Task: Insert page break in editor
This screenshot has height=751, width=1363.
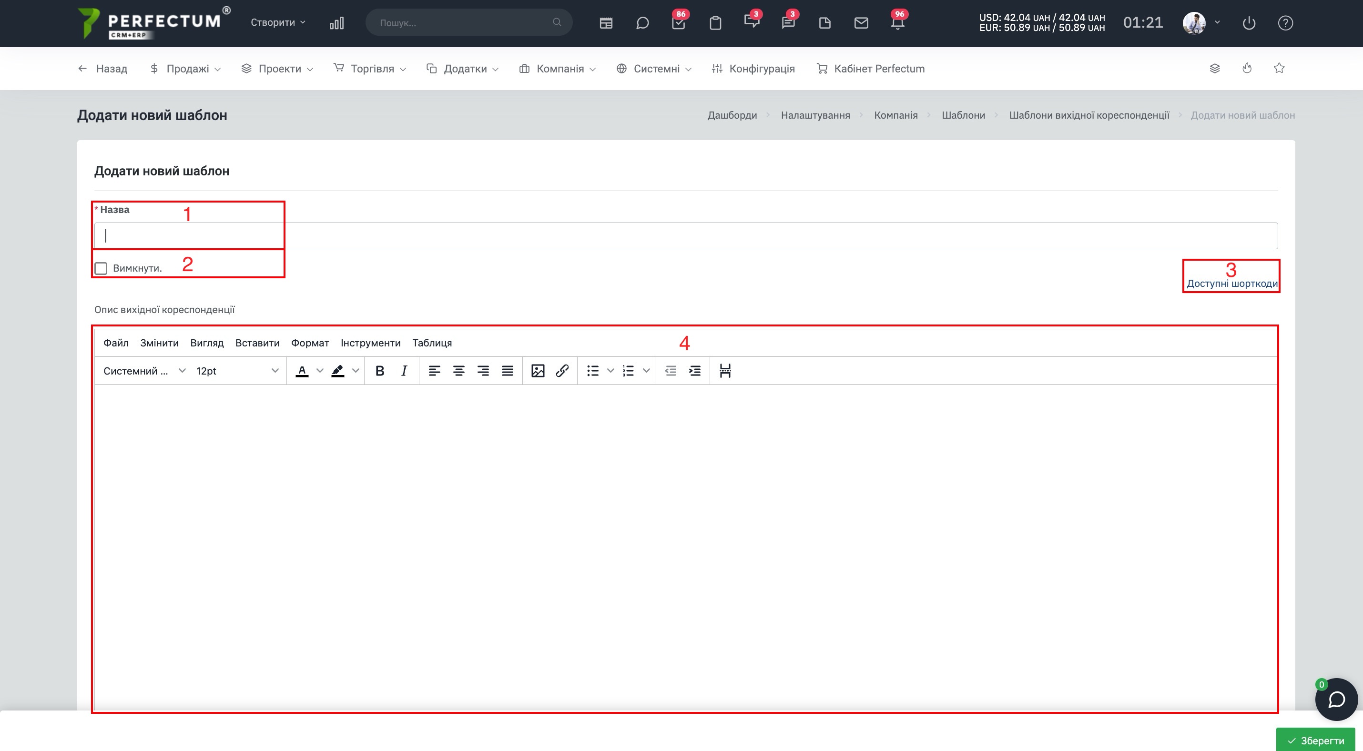Action: tap(725, 371)
